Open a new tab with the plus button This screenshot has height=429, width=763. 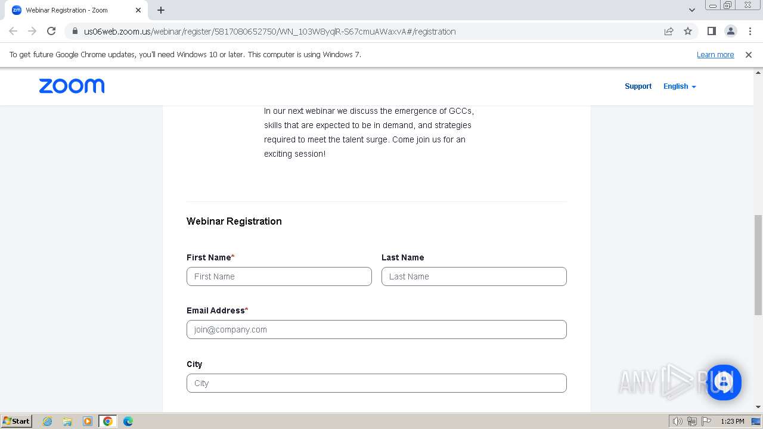[x=161, y=10]
